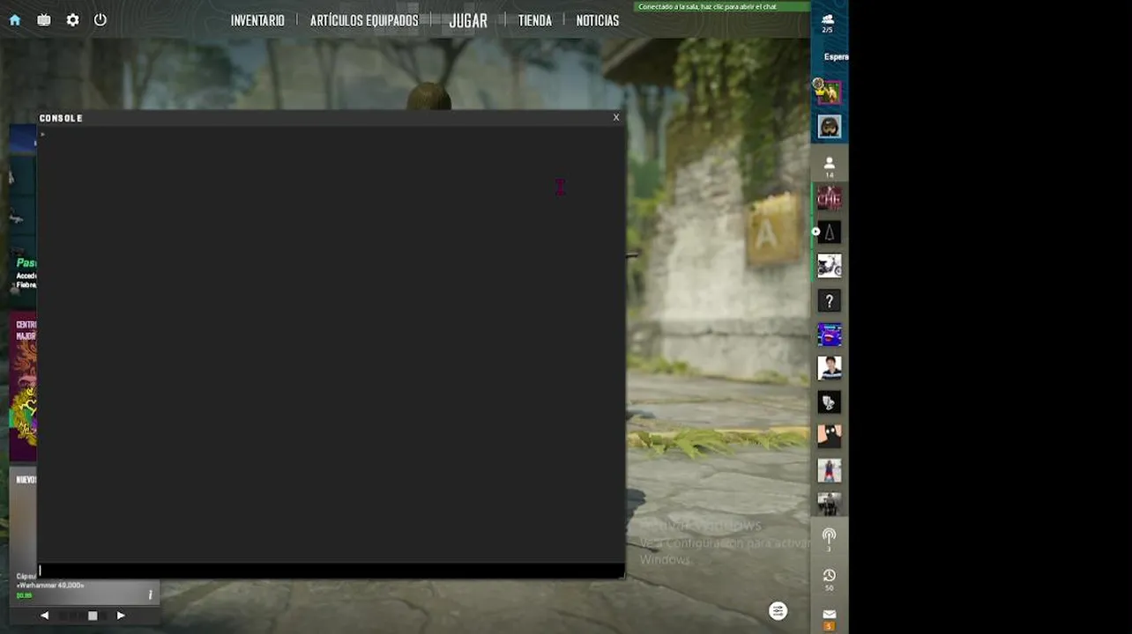Click the CONSOLE title label
The image size is (1132, 634).
pos(61,118)
